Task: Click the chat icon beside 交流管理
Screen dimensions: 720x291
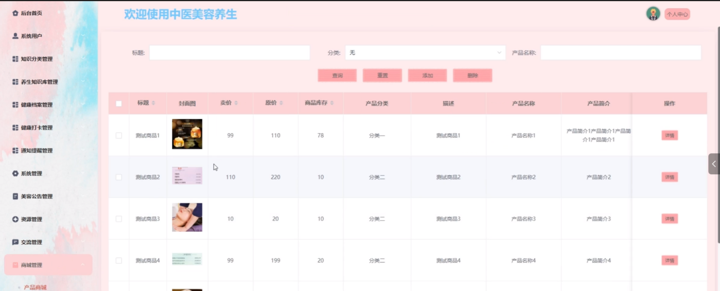Action: [x=15, y=242]
